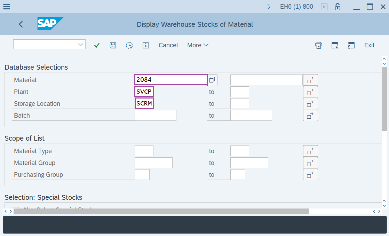This screenshot has height=236, width=389.
Task: Click the Print icon
Action: [x=318, y=45]
